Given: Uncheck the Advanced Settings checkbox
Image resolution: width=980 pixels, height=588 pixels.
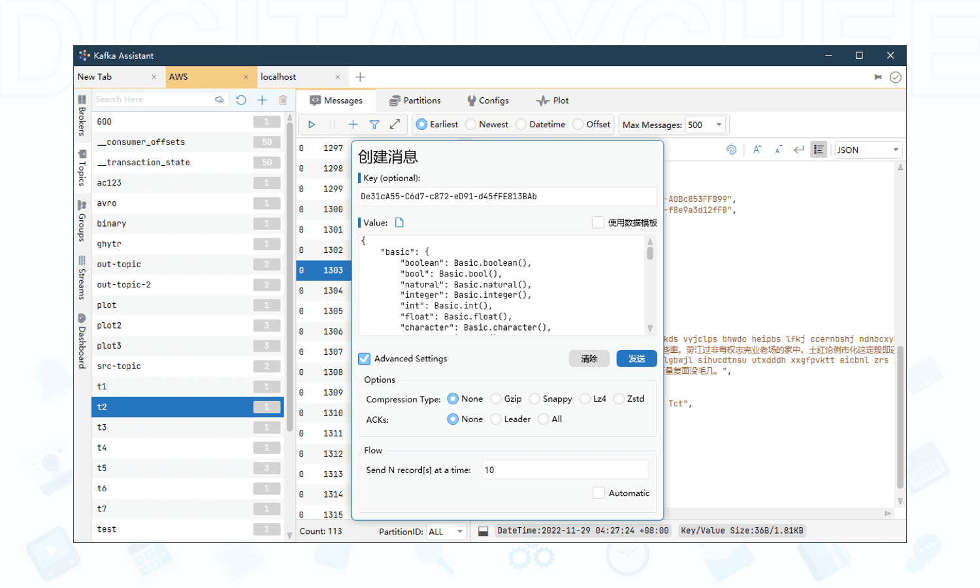Looking at the screenshot, I should point(364,358).
